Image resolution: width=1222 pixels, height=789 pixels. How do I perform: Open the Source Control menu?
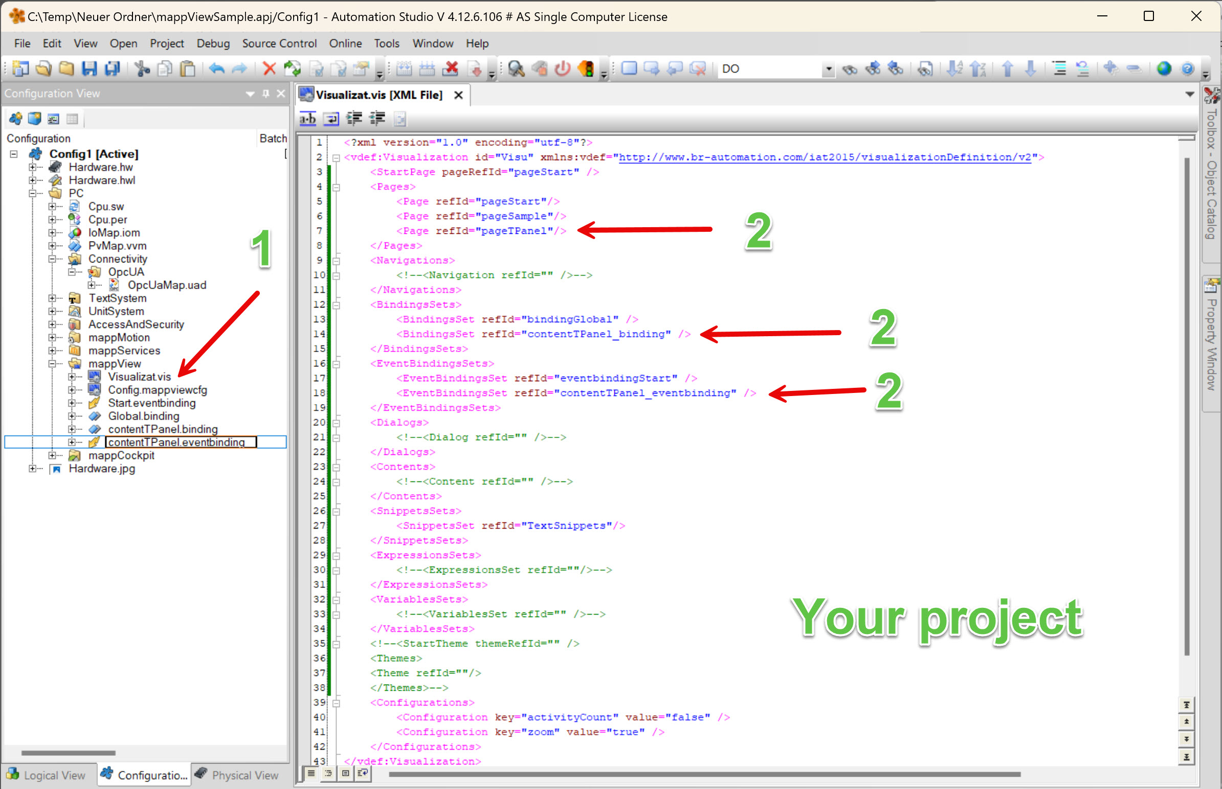click(x=279, y=43)
